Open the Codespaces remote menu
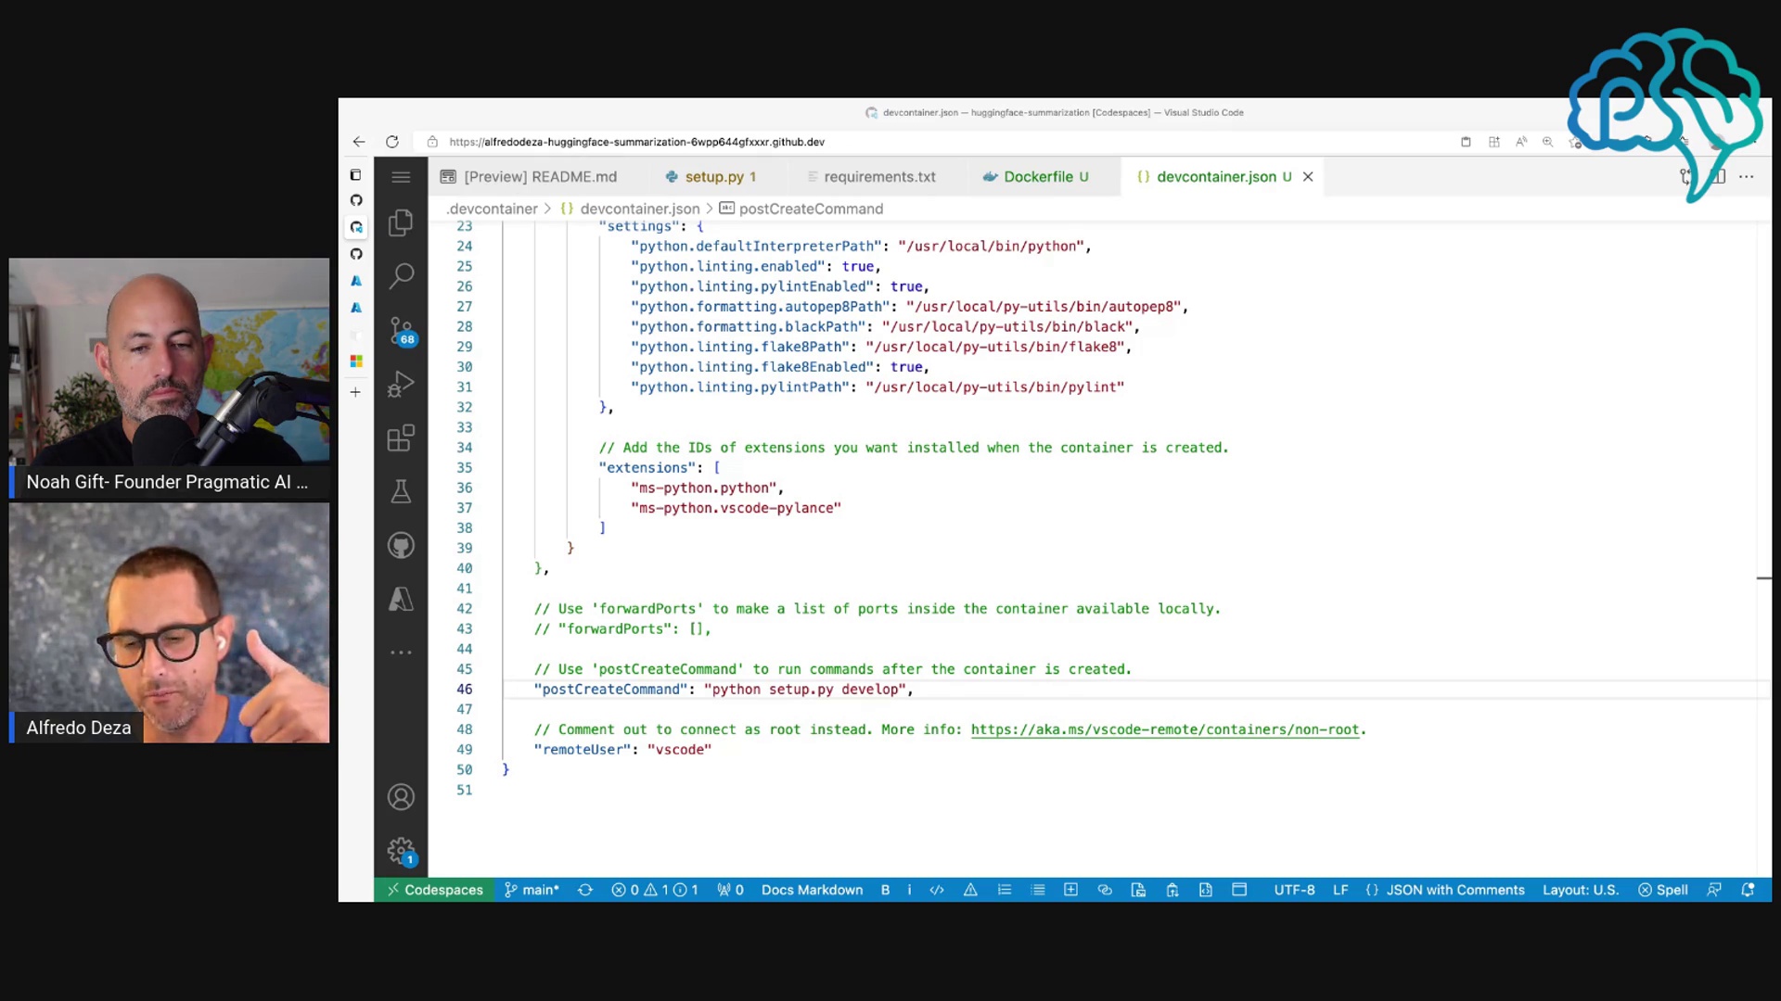 tap(434, 890)
